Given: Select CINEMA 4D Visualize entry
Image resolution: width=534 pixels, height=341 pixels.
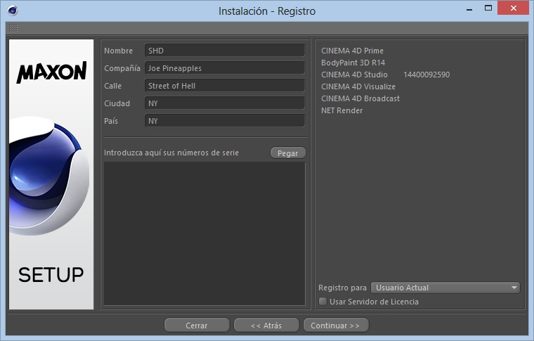Looking at the screenshot, I should tap(358, 86).
